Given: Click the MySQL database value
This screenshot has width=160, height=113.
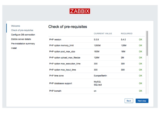Looking at the screenshot, I should click(97, 82).
